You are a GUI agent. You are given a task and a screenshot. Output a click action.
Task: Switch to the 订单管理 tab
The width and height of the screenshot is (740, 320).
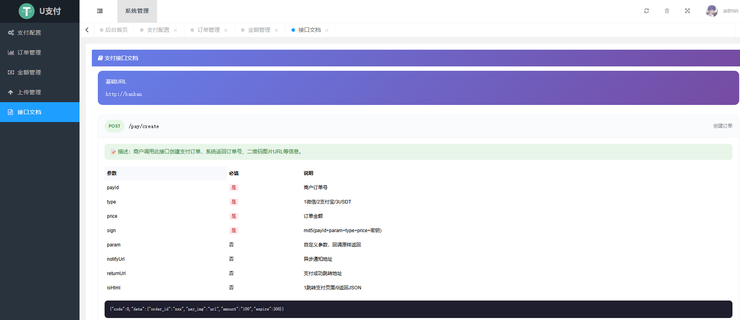coord(208,30)
